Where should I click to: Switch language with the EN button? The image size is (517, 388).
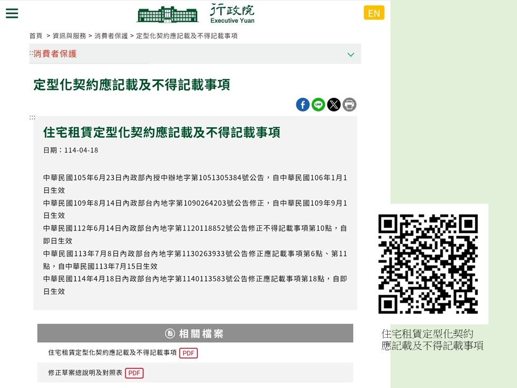click(374, 12)
